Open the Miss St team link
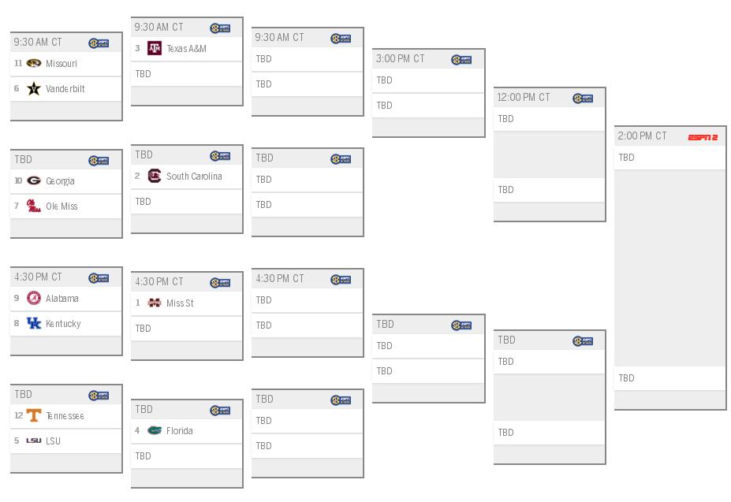The image size is (731, 502). coord(180,303)
